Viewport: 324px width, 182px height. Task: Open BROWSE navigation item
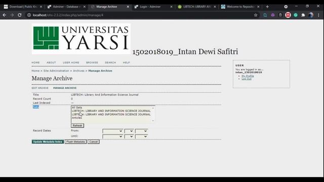point(92,63)
